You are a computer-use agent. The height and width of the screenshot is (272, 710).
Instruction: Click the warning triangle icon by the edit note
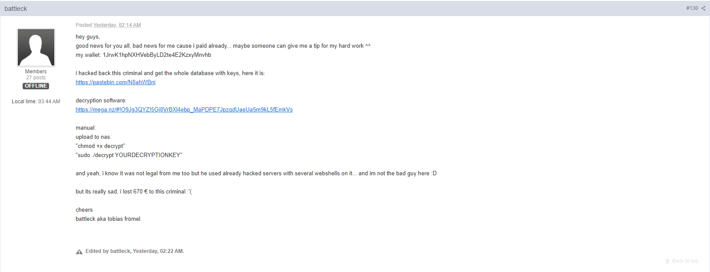point(79,252)
